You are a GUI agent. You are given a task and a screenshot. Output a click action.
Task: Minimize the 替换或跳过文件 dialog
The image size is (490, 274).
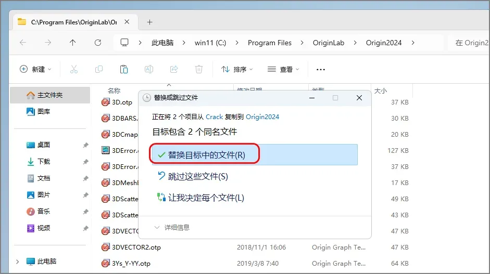pos(311,98)
